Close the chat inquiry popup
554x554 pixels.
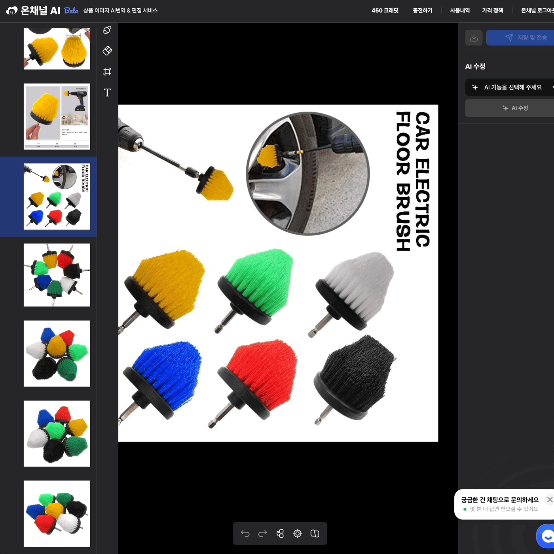tap(550, 500)
